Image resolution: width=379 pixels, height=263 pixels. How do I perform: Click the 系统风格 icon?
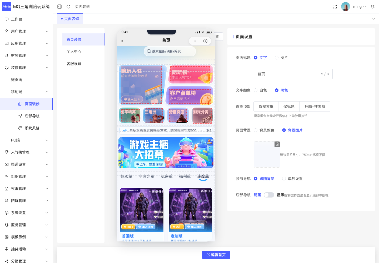click(x=20, y=128)
